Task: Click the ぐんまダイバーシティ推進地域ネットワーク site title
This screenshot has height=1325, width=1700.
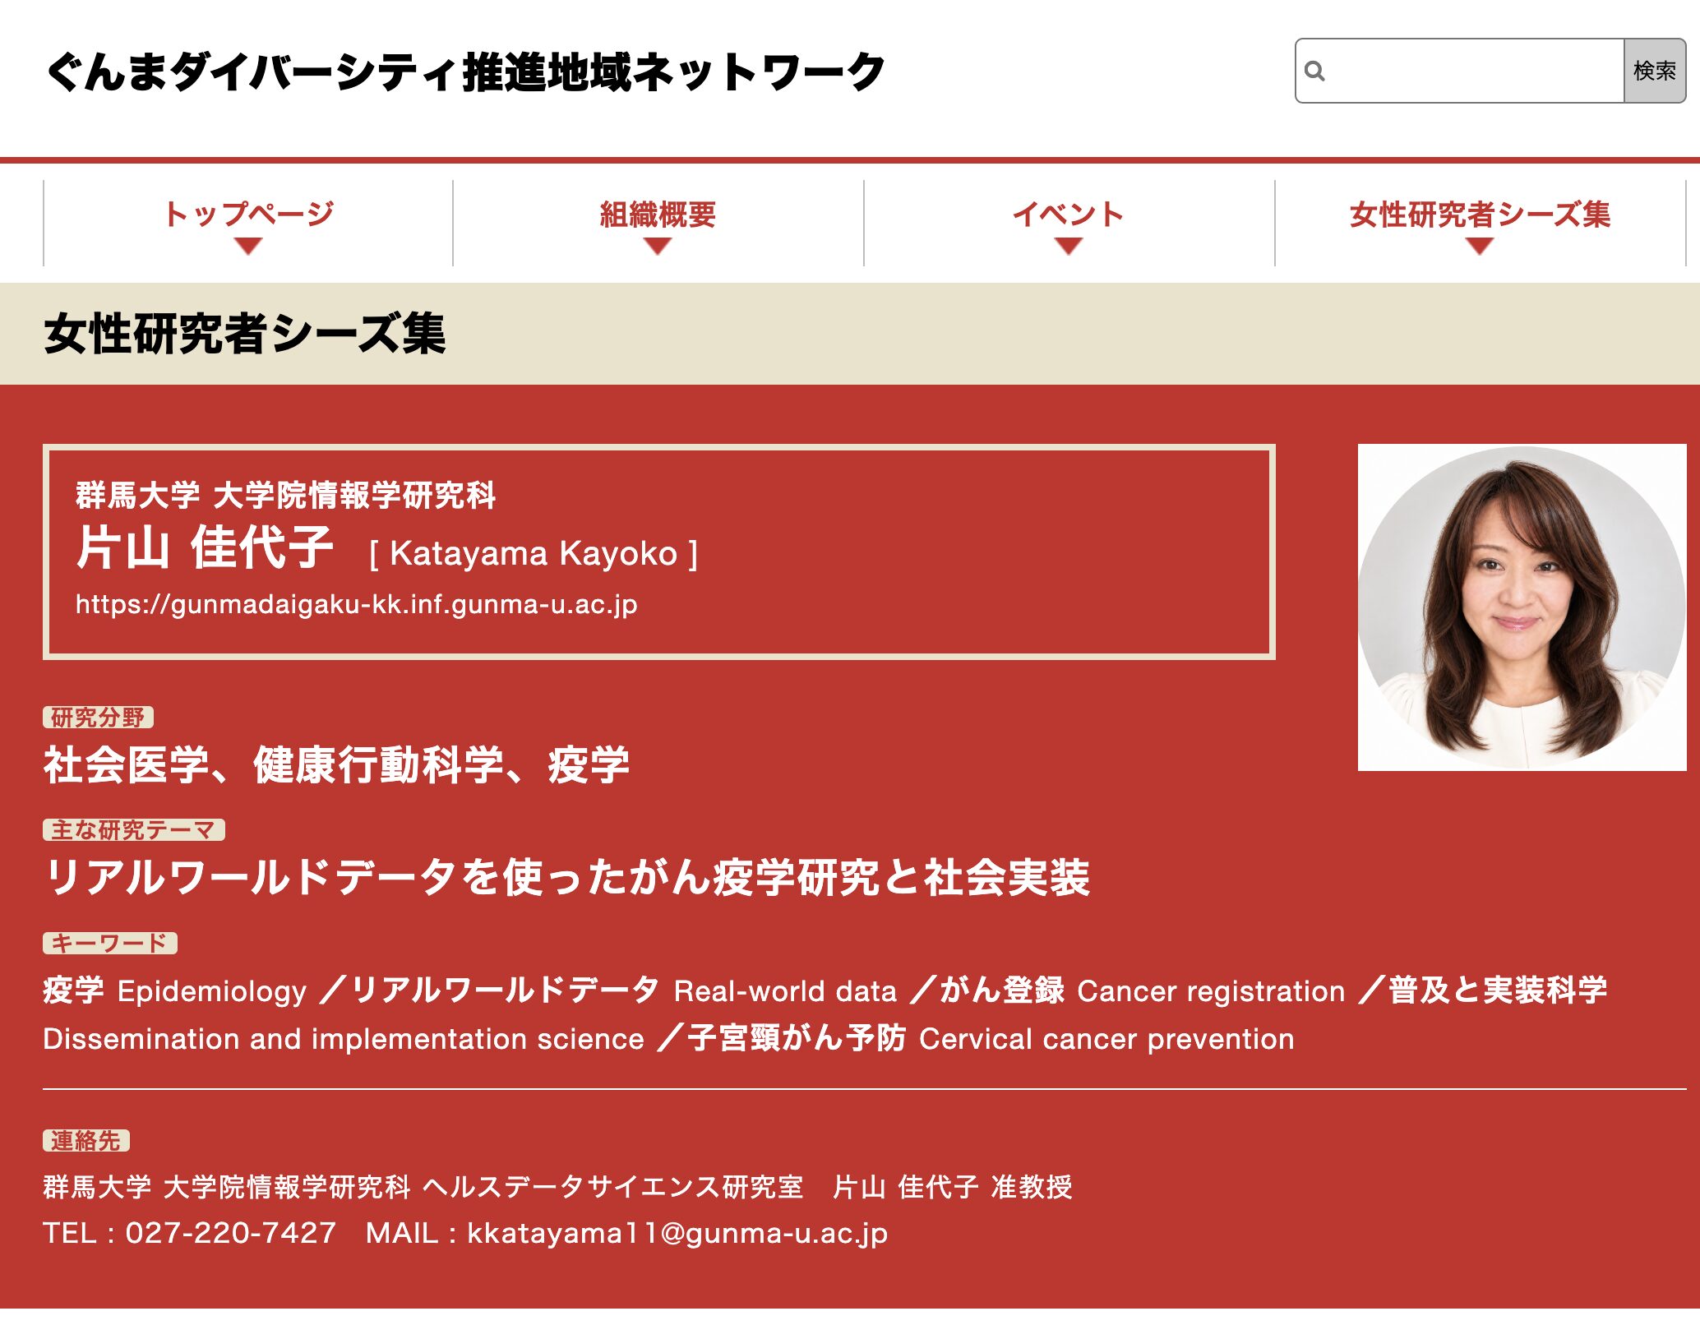Action: coord(465,72)
